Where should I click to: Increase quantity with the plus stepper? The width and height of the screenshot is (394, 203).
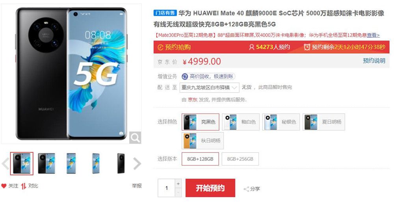(178, 184)
